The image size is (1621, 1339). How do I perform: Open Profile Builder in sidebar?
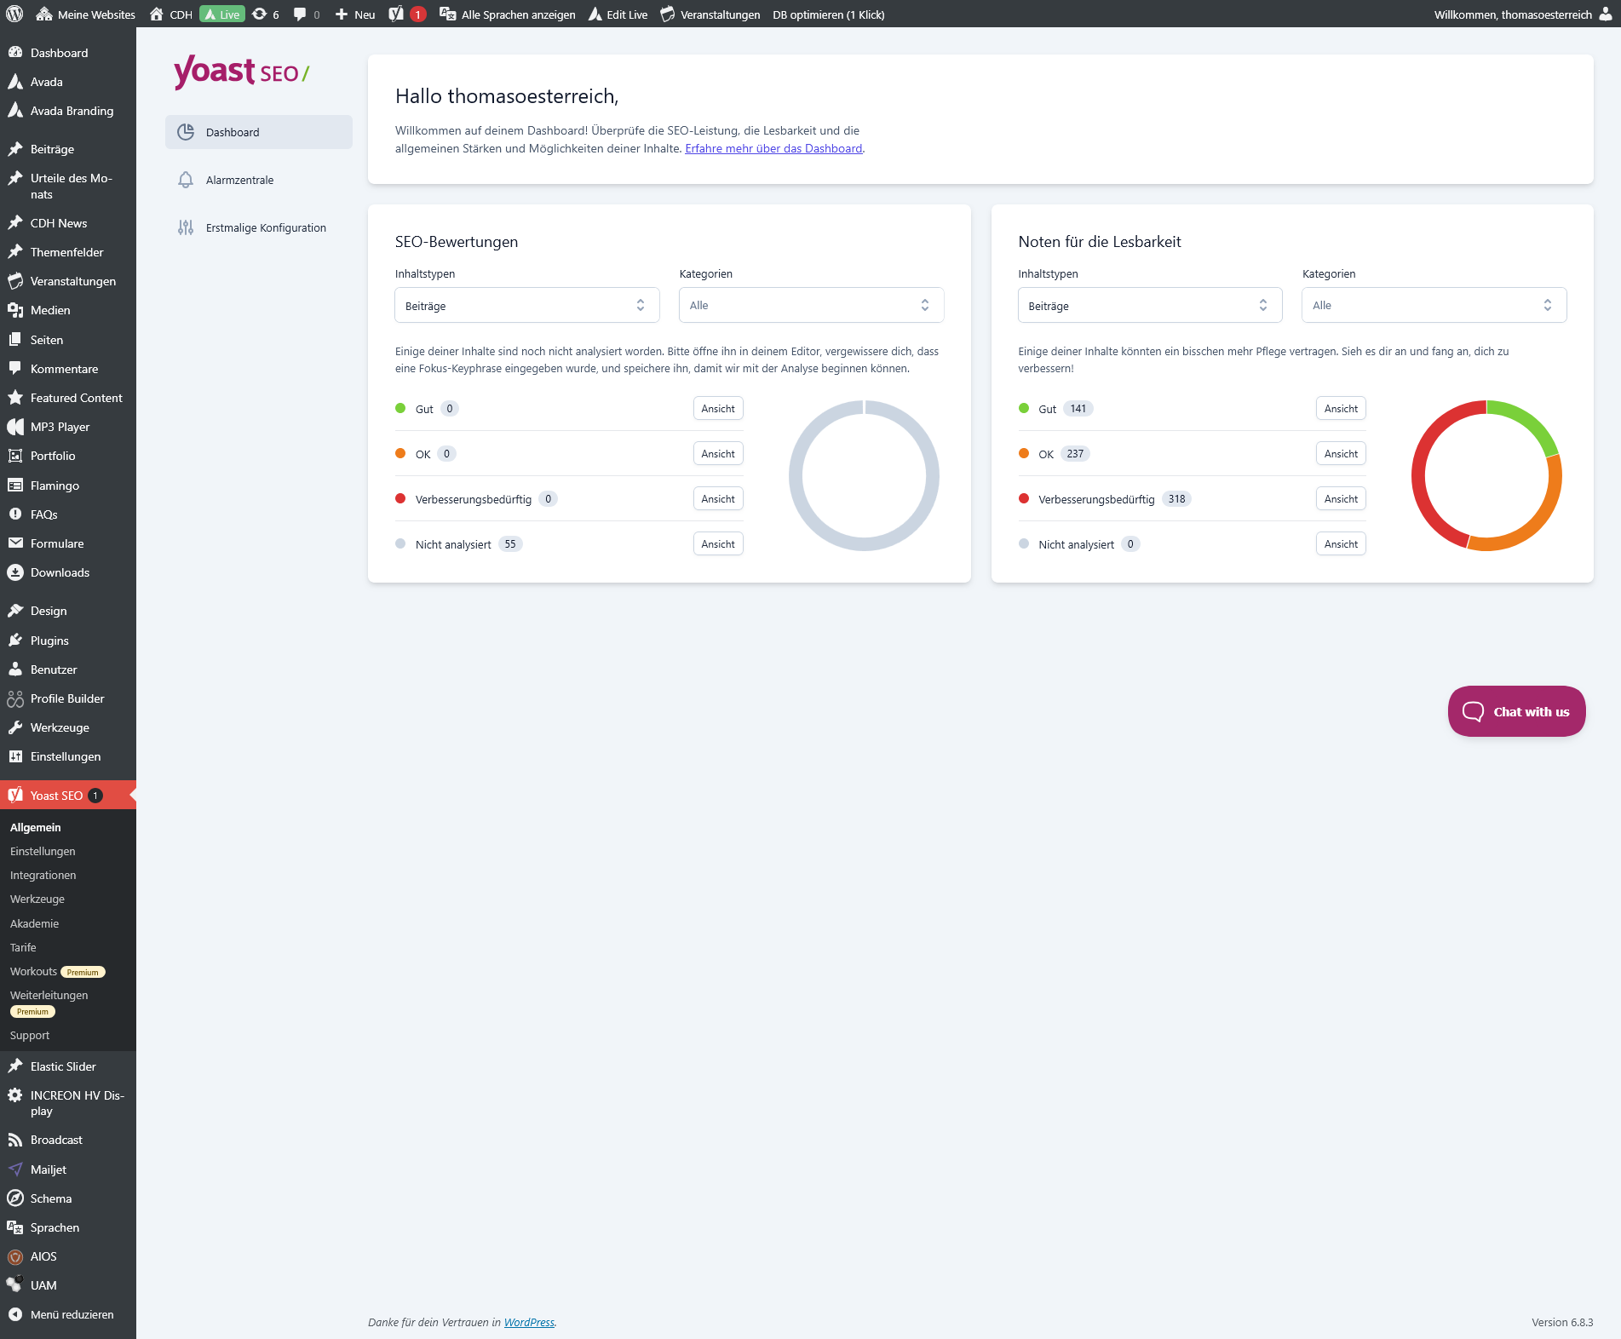(67, 698)
